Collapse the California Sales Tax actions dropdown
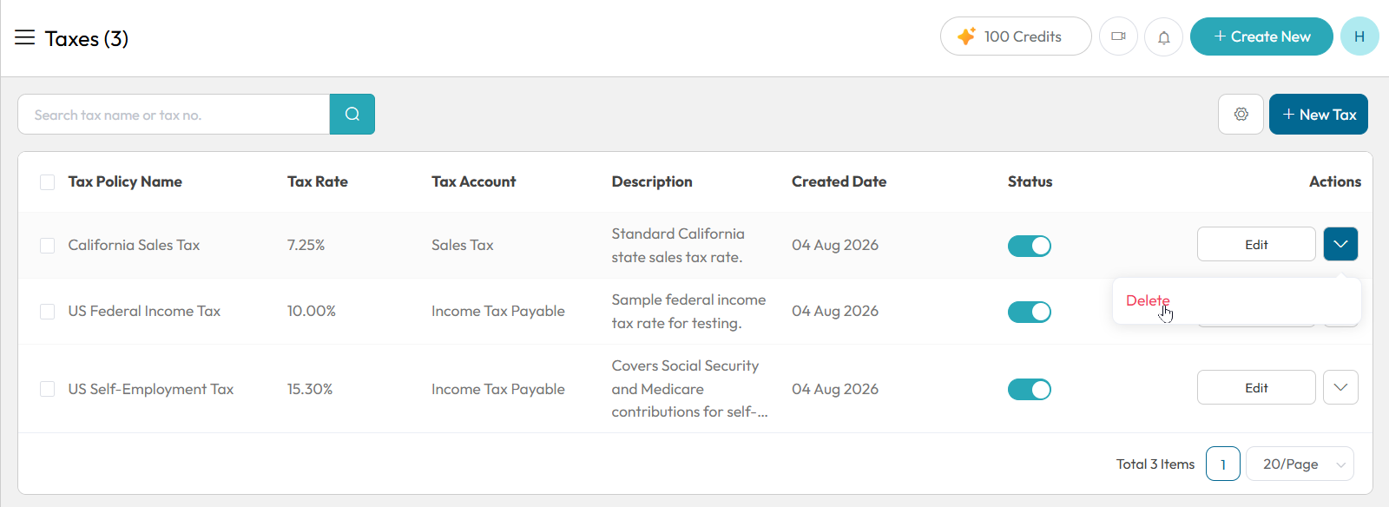1389x507 pixels. (x=1340, y=244)
